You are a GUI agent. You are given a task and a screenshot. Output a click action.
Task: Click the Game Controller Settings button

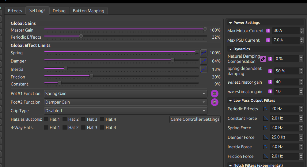195,119
